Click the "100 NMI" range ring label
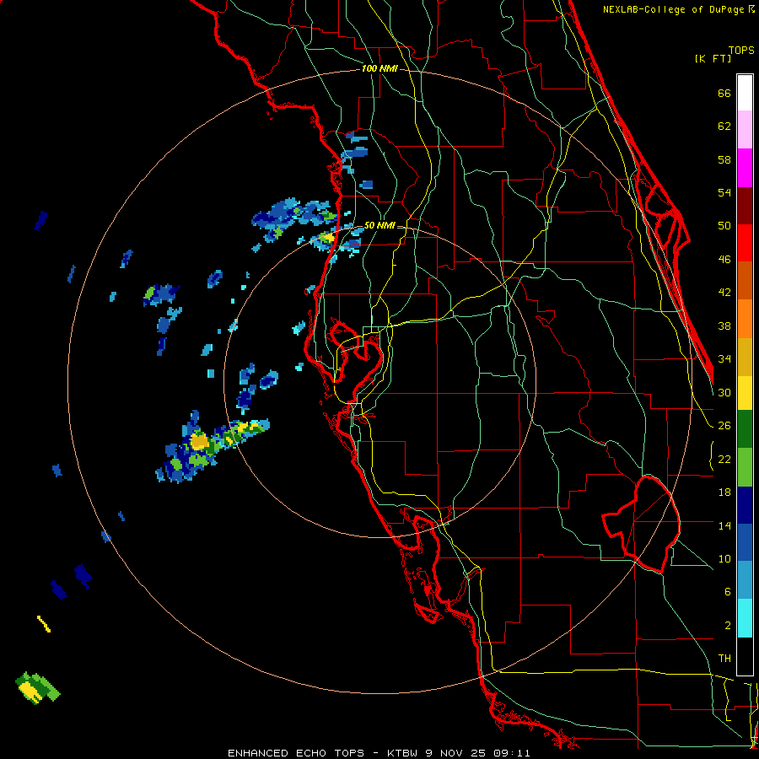759x759 pixels. pos(379,69)
